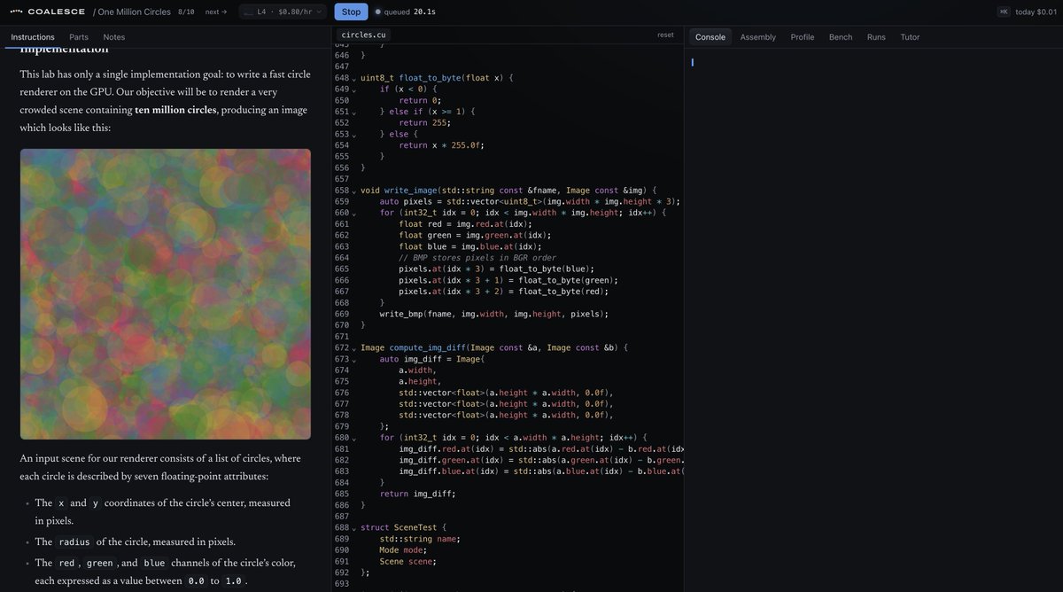Fold the for loop at line 660
Screen dimensions: 1063x592
(353, 214)
